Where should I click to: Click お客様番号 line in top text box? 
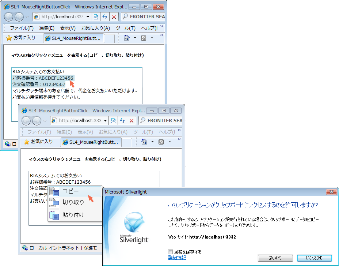click(43, 78)
